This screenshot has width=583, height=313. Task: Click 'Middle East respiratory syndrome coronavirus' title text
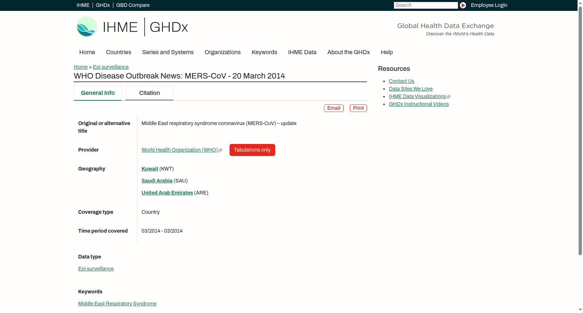[219, 123]
